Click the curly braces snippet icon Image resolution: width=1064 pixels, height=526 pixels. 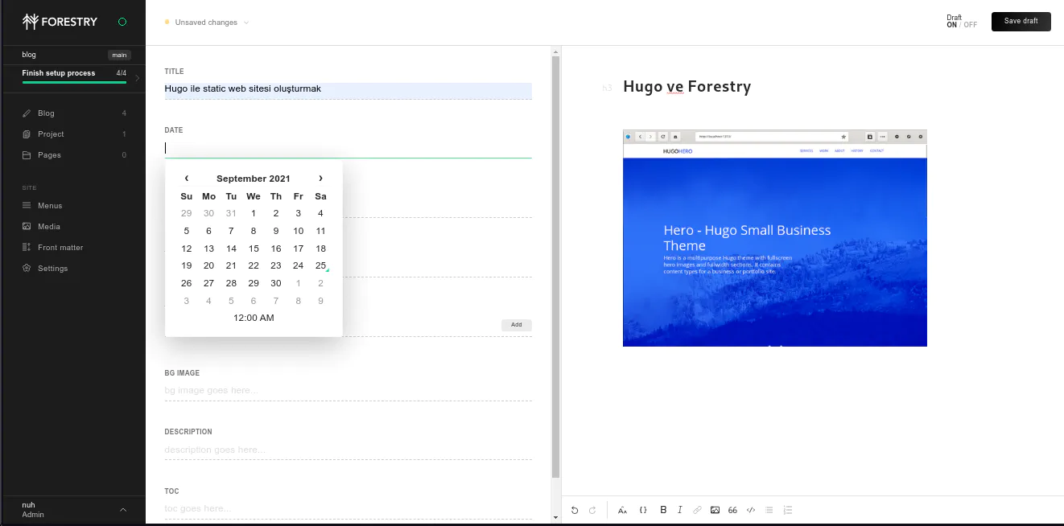[643, 510]
